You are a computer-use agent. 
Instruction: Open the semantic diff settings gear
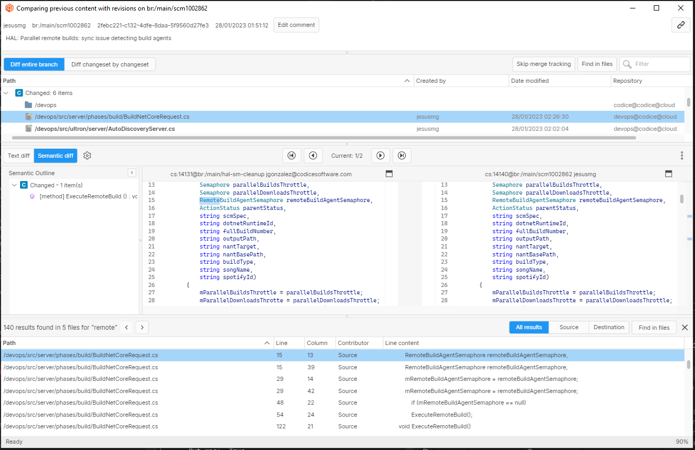[x=87, y=155]
